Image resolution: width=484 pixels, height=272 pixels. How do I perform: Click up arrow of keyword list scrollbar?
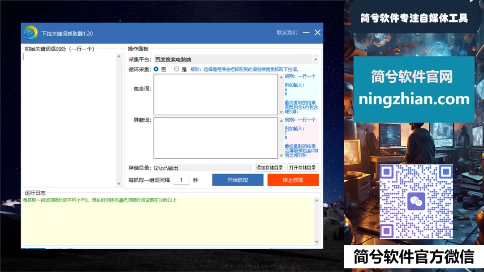click(119, 56)
